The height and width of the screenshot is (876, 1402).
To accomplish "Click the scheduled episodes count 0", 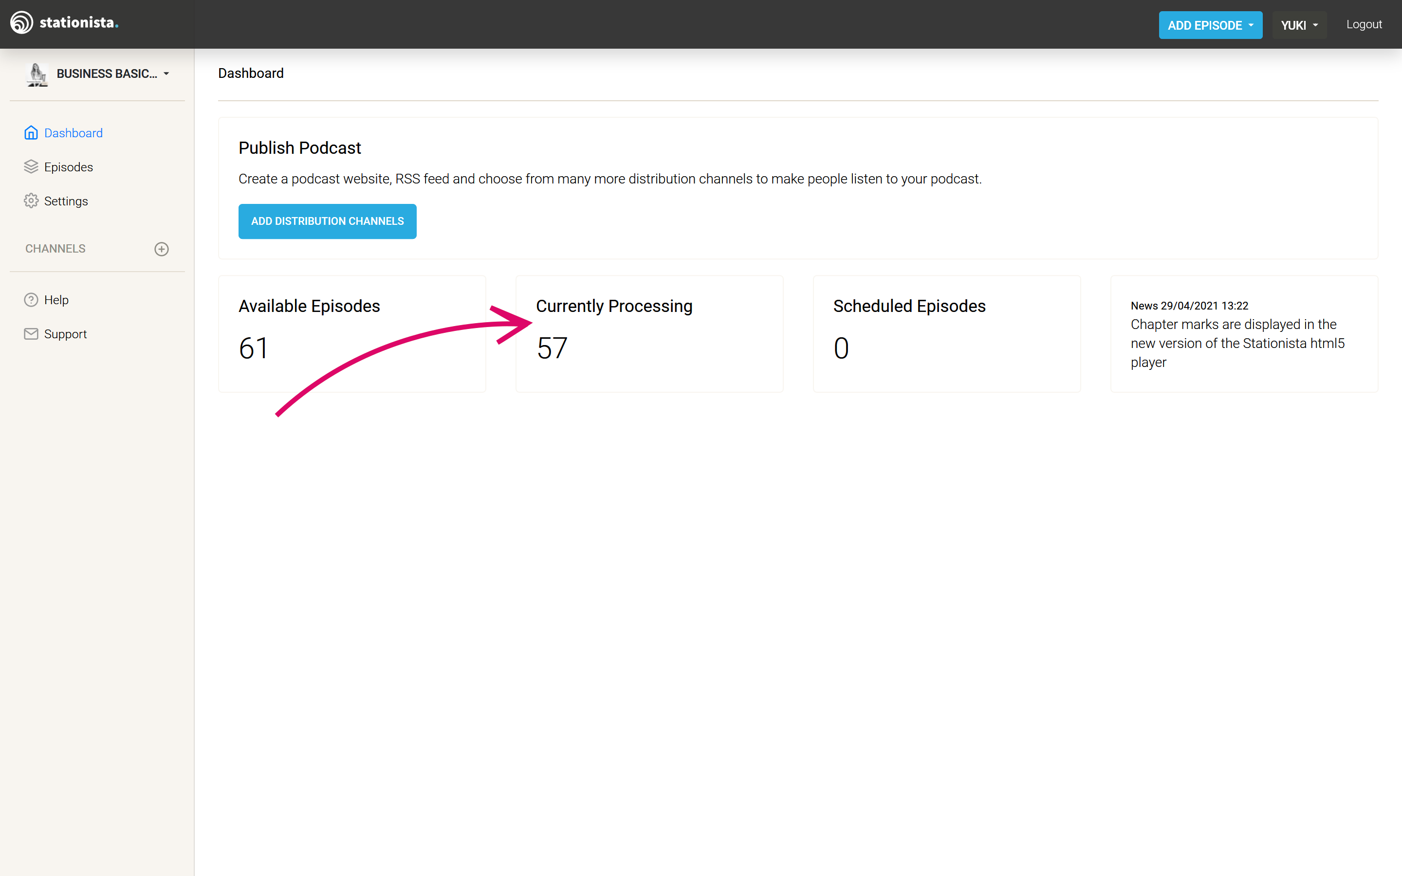I will [841, 348].
